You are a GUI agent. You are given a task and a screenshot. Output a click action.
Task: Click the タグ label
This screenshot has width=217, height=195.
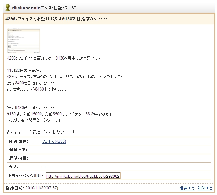pos(14,166)
